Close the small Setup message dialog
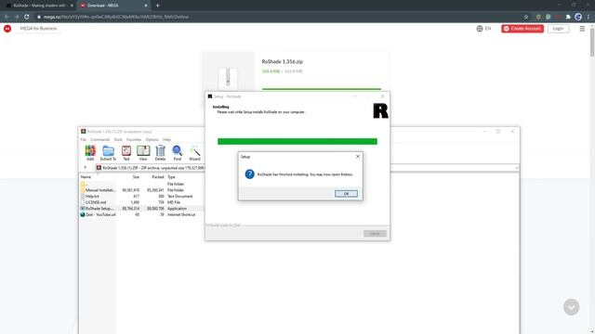The width and height of the screenshot is (595, 334). click(357, 157)
